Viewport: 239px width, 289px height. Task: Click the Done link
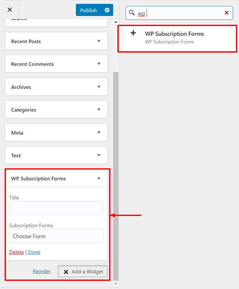34,252
